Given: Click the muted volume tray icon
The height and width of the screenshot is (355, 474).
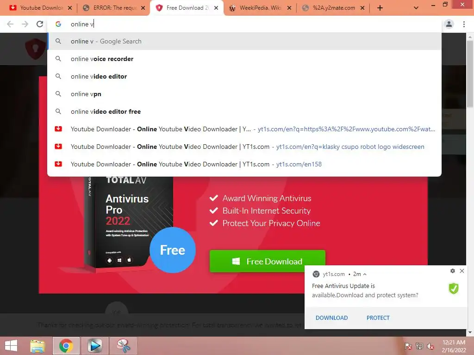Looking at the screenshot, I should [430, 346].
